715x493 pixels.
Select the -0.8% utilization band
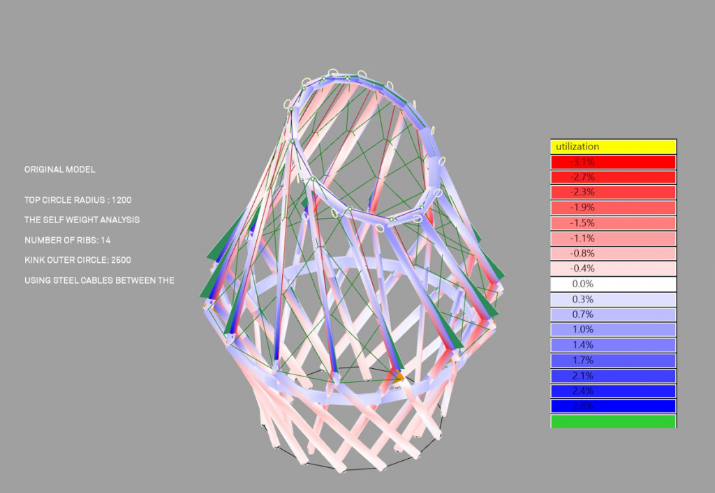pos(613,253)
